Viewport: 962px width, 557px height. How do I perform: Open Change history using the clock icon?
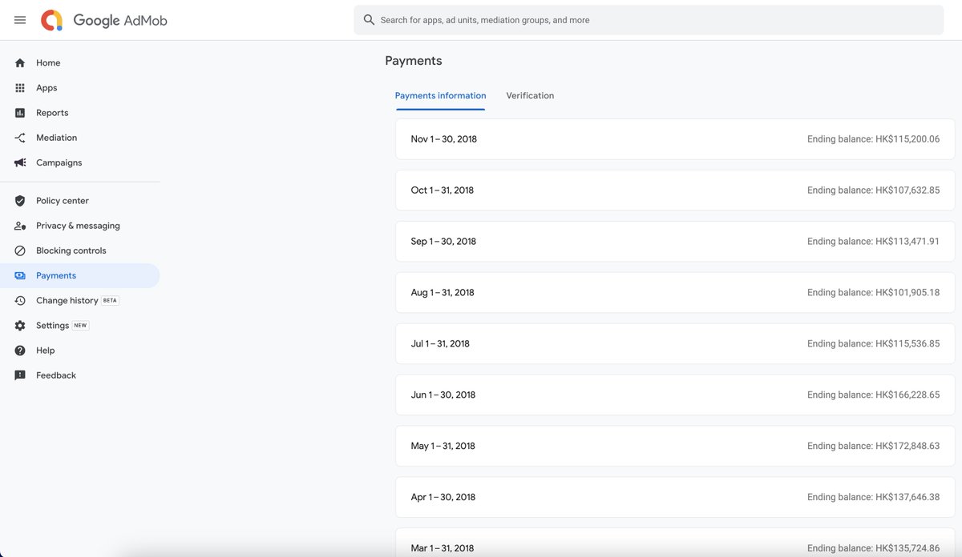pyautogui.click(x=19, y=300)
